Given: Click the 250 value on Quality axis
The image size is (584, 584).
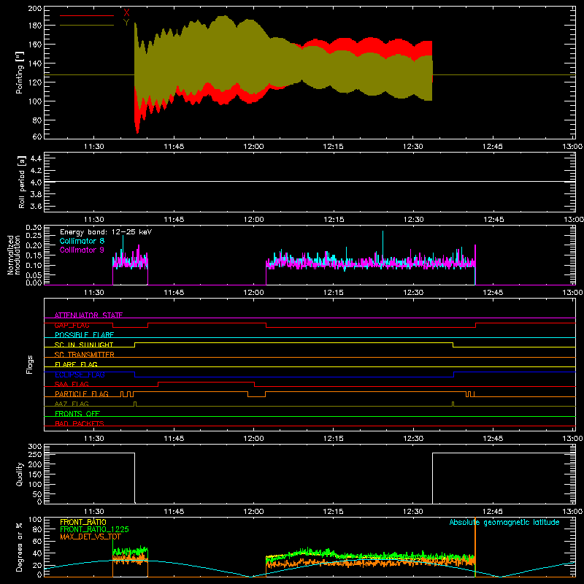Looking at the screenshot, I should pos(34,454).
